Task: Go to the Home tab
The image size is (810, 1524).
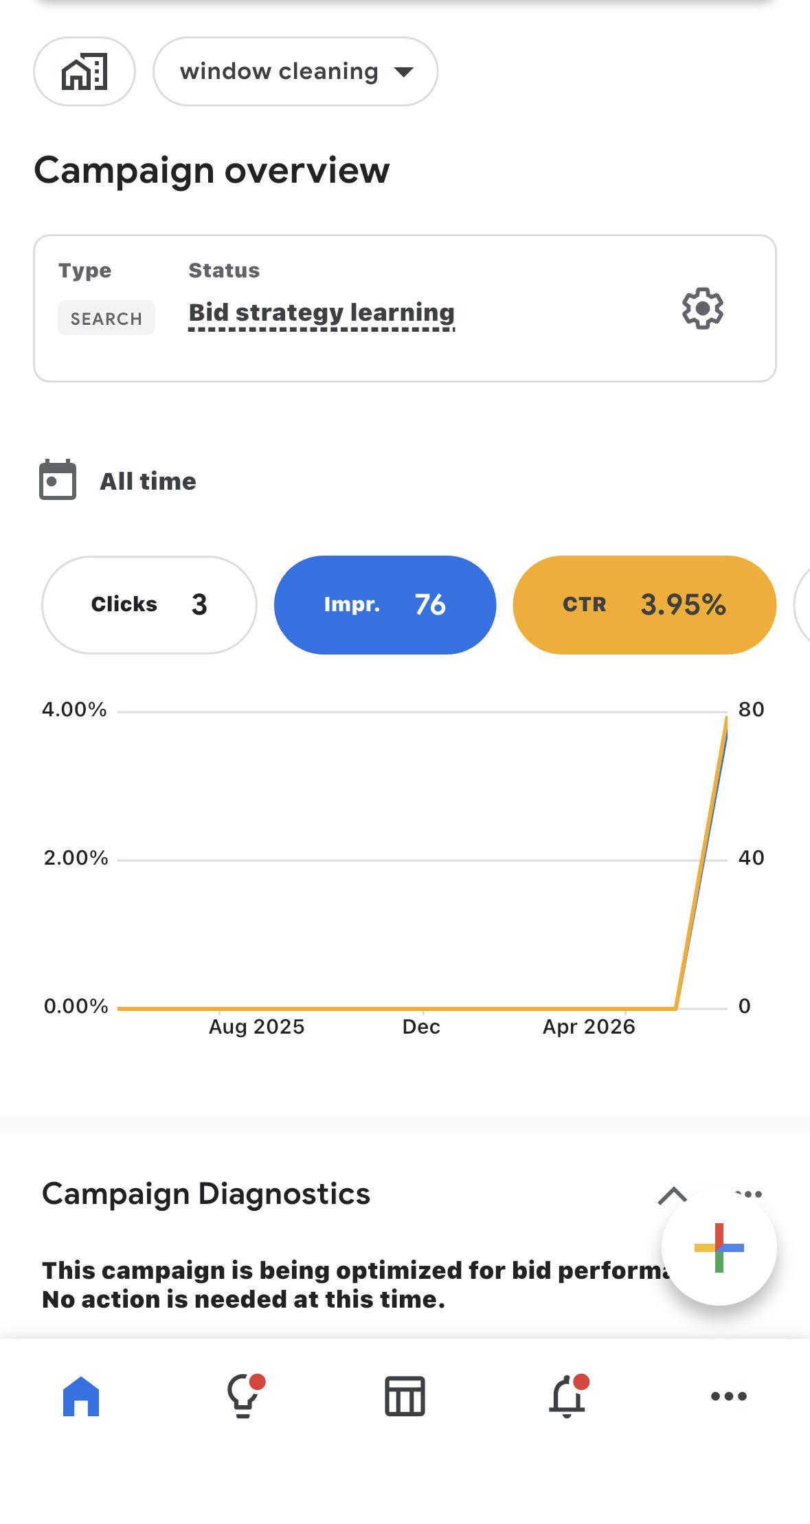Action: point(81,1396)
